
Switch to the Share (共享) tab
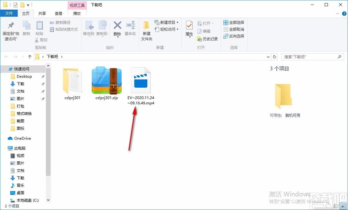tap(42, 13)
